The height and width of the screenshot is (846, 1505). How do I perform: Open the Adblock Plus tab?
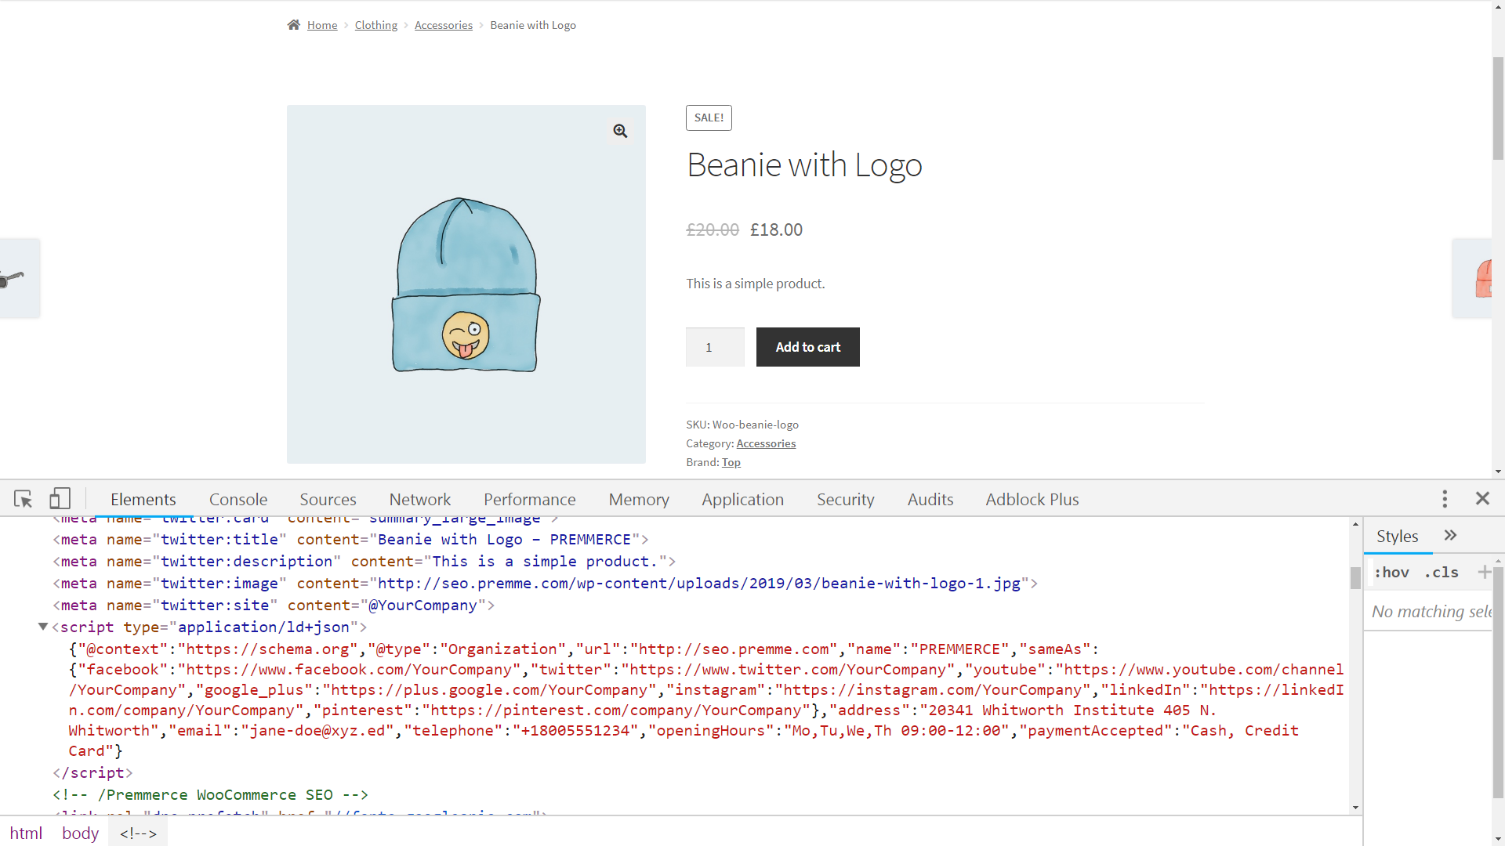pyautogui.click(x=1032, y=499)
